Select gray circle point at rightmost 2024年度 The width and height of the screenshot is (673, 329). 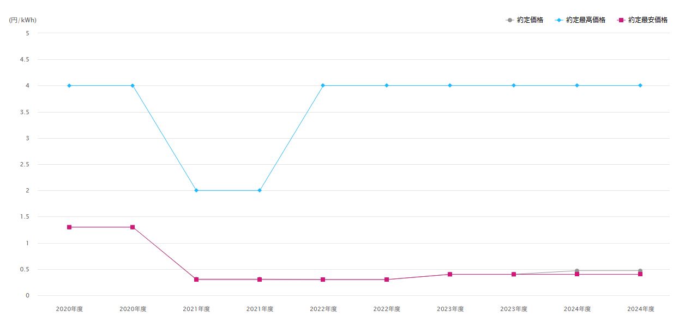tap(640, 270)
